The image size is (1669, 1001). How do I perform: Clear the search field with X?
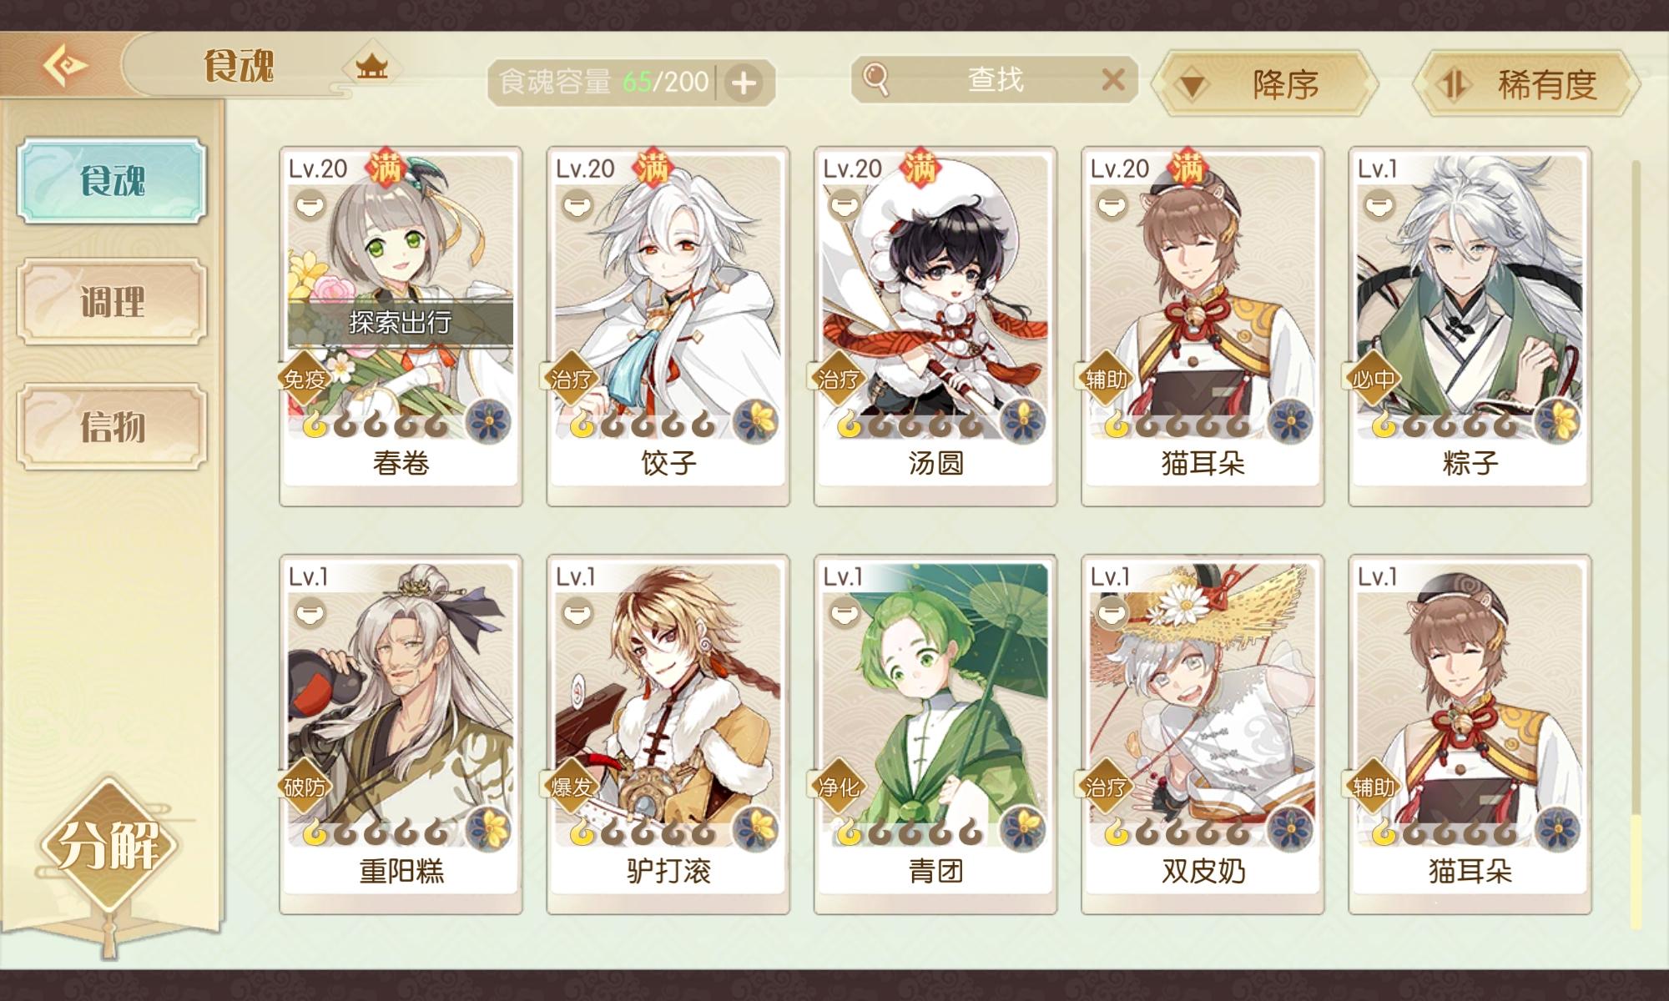[x=1112, y=80]
